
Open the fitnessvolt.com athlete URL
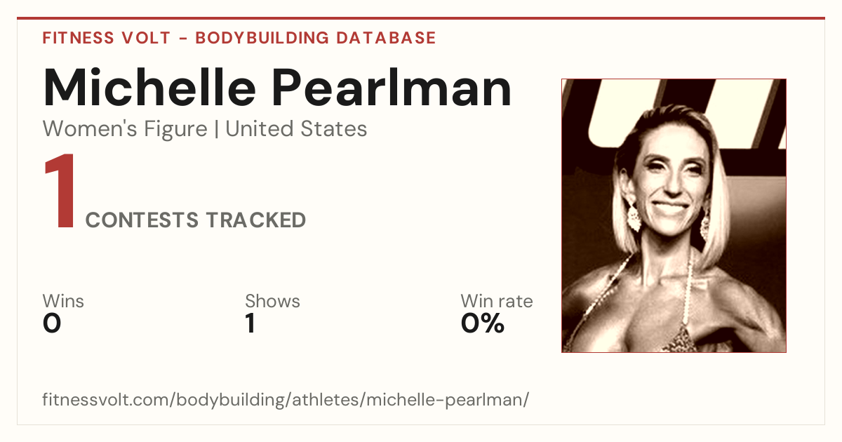tap(286, 400)
